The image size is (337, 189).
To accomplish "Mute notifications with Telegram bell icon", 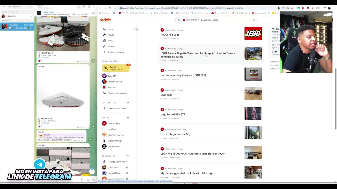I will click(x=82, y=179).
